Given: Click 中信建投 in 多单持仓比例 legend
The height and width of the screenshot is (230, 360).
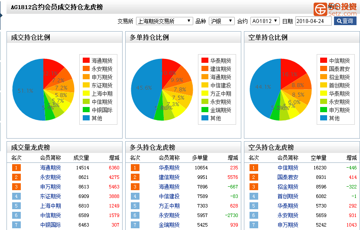Looking at the screenshot, I should [x=221, y=85].
